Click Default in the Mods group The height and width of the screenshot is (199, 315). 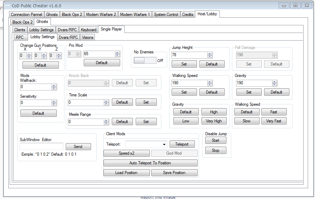pos(38,113)
